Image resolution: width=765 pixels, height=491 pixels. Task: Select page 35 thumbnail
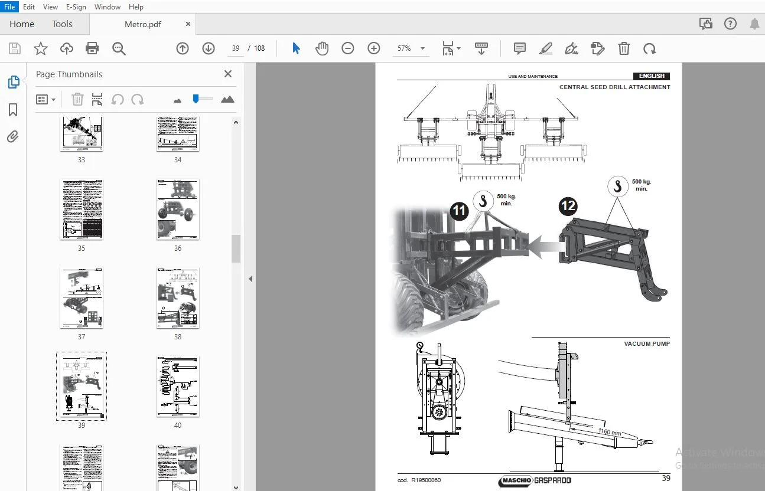point(82,210)
